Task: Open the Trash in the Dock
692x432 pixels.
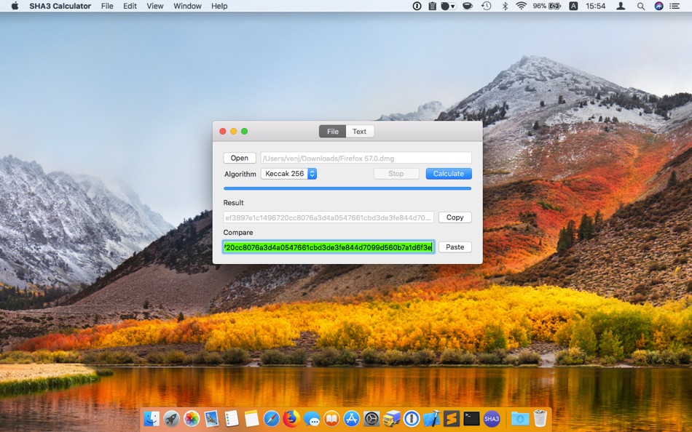Action: point(540,419)
